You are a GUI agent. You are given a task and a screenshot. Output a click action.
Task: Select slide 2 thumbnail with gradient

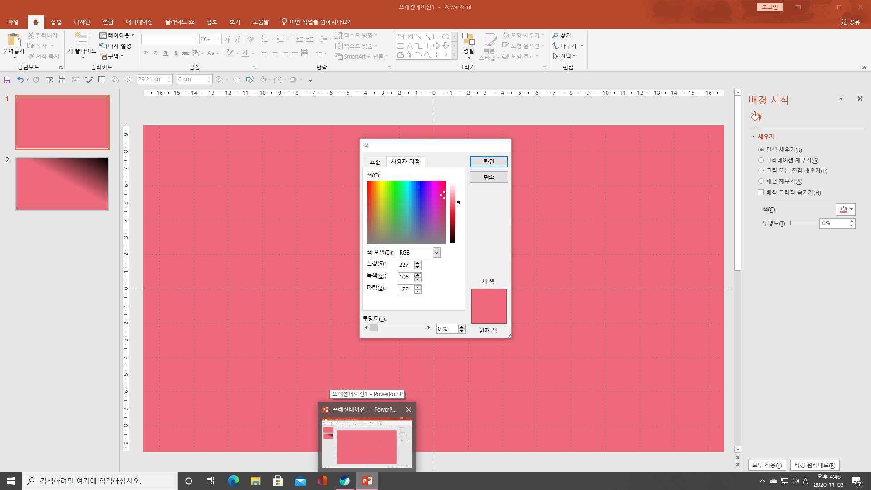pyautogui.click(x=62, y=184)
